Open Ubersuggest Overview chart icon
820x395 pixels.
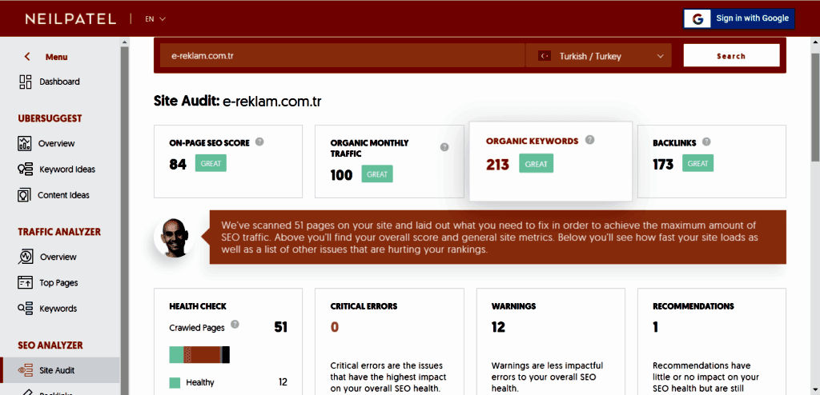click(25, 144)
